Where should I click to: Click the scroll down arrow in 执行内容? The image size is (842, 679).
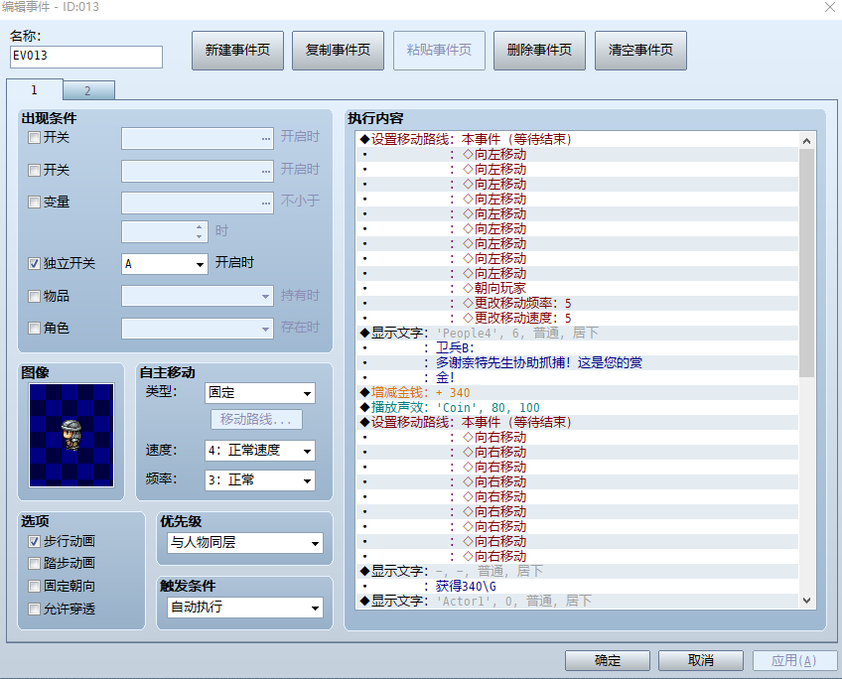coord(806,601)
